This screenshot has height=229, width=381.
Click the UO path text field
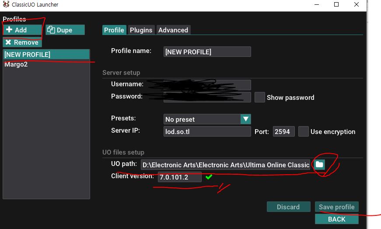click(x=225, y=165)
